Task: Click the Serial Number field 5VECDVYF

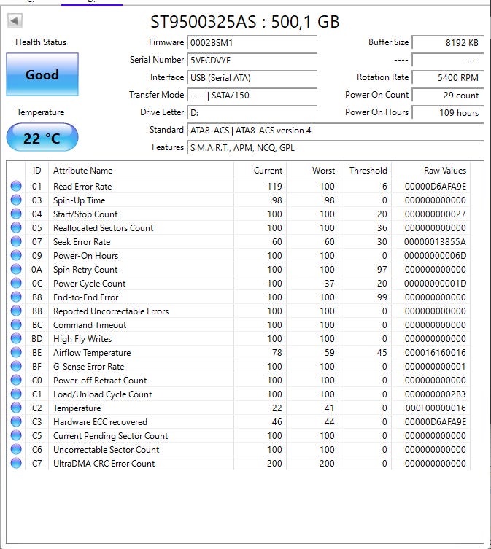Action: point(252,61)
